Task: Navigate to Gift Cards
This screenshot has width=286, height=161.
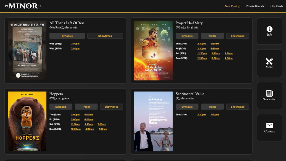Action: tap(276, 6)
